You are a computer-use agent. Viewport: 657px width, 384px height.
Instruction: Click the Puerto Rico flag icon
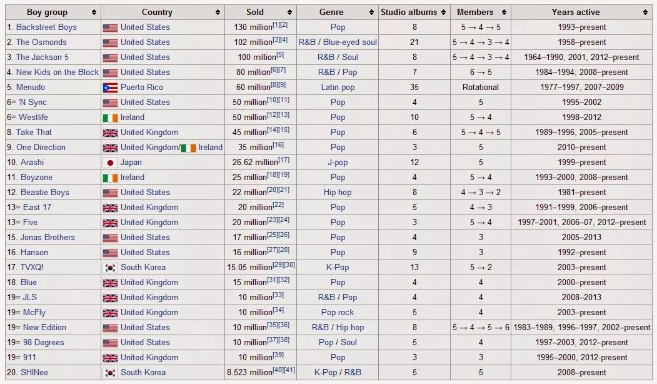tap(110, 88)
